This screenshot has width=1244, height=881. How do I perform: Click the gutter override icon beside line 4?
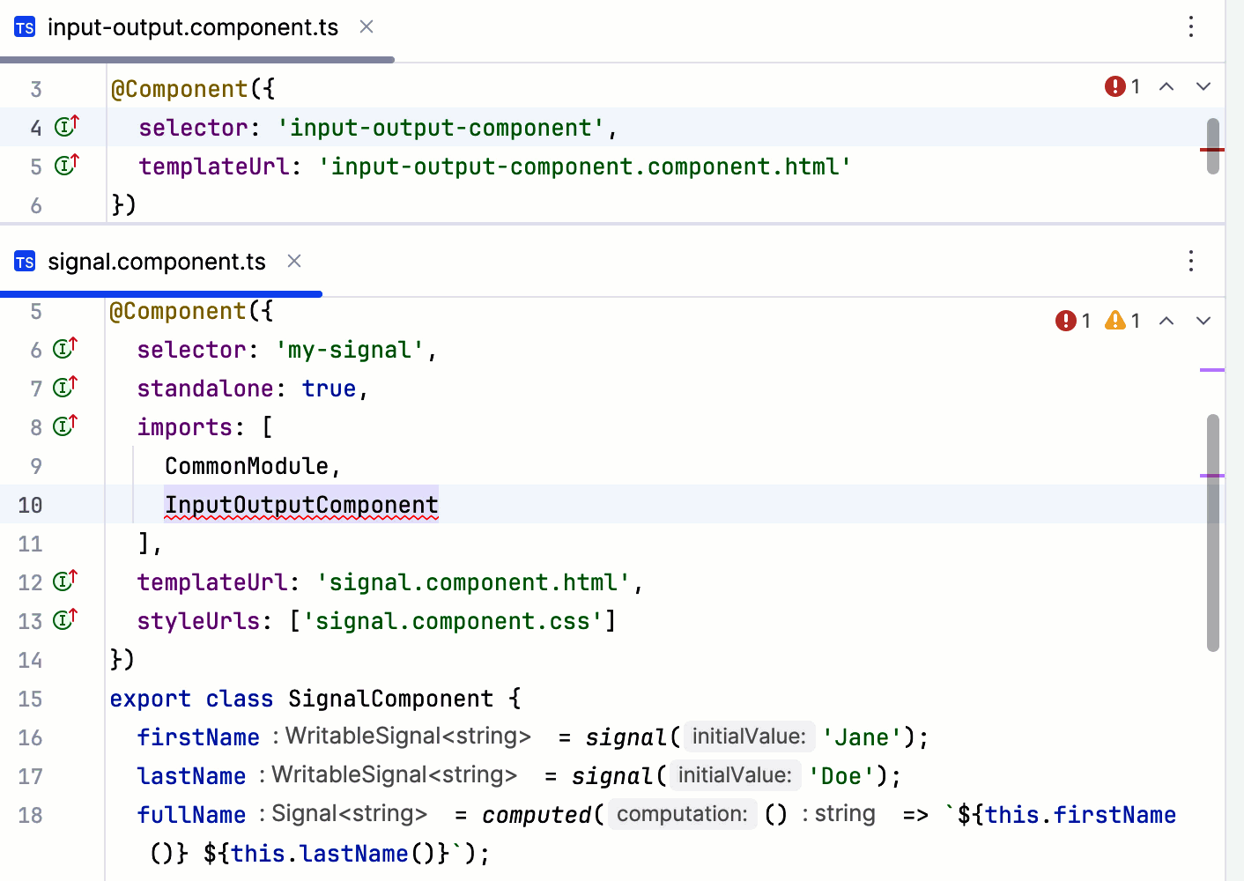64,126
